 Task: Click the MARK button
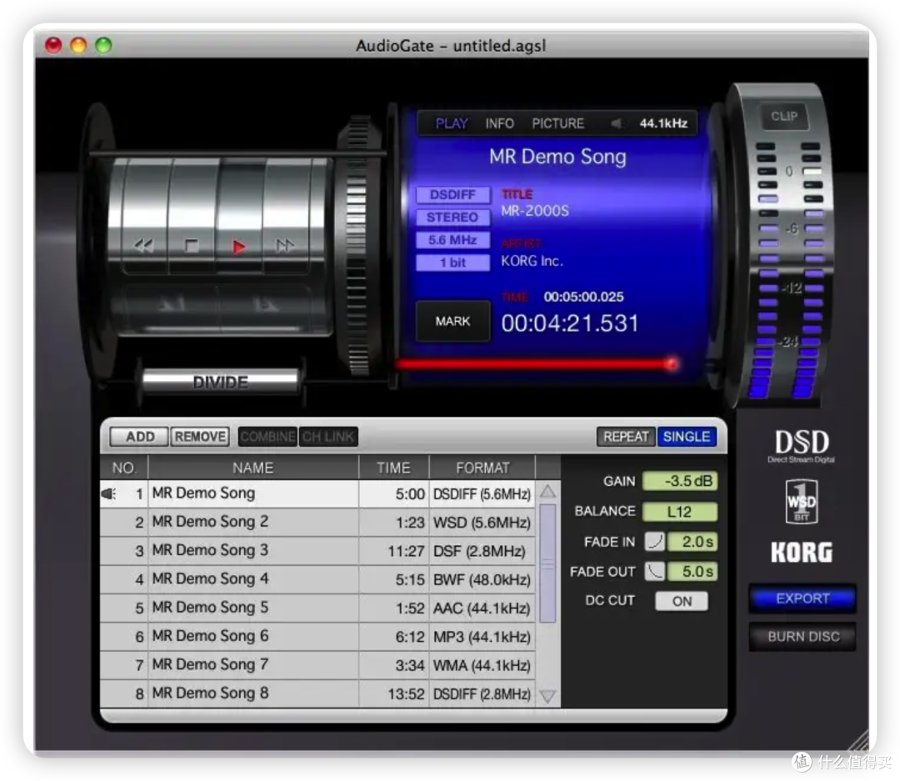pos(452,322)
